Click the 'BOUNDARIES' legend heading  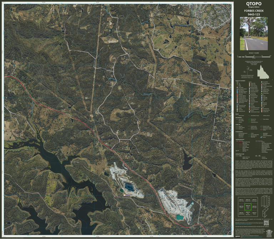[x=239, y=118]
